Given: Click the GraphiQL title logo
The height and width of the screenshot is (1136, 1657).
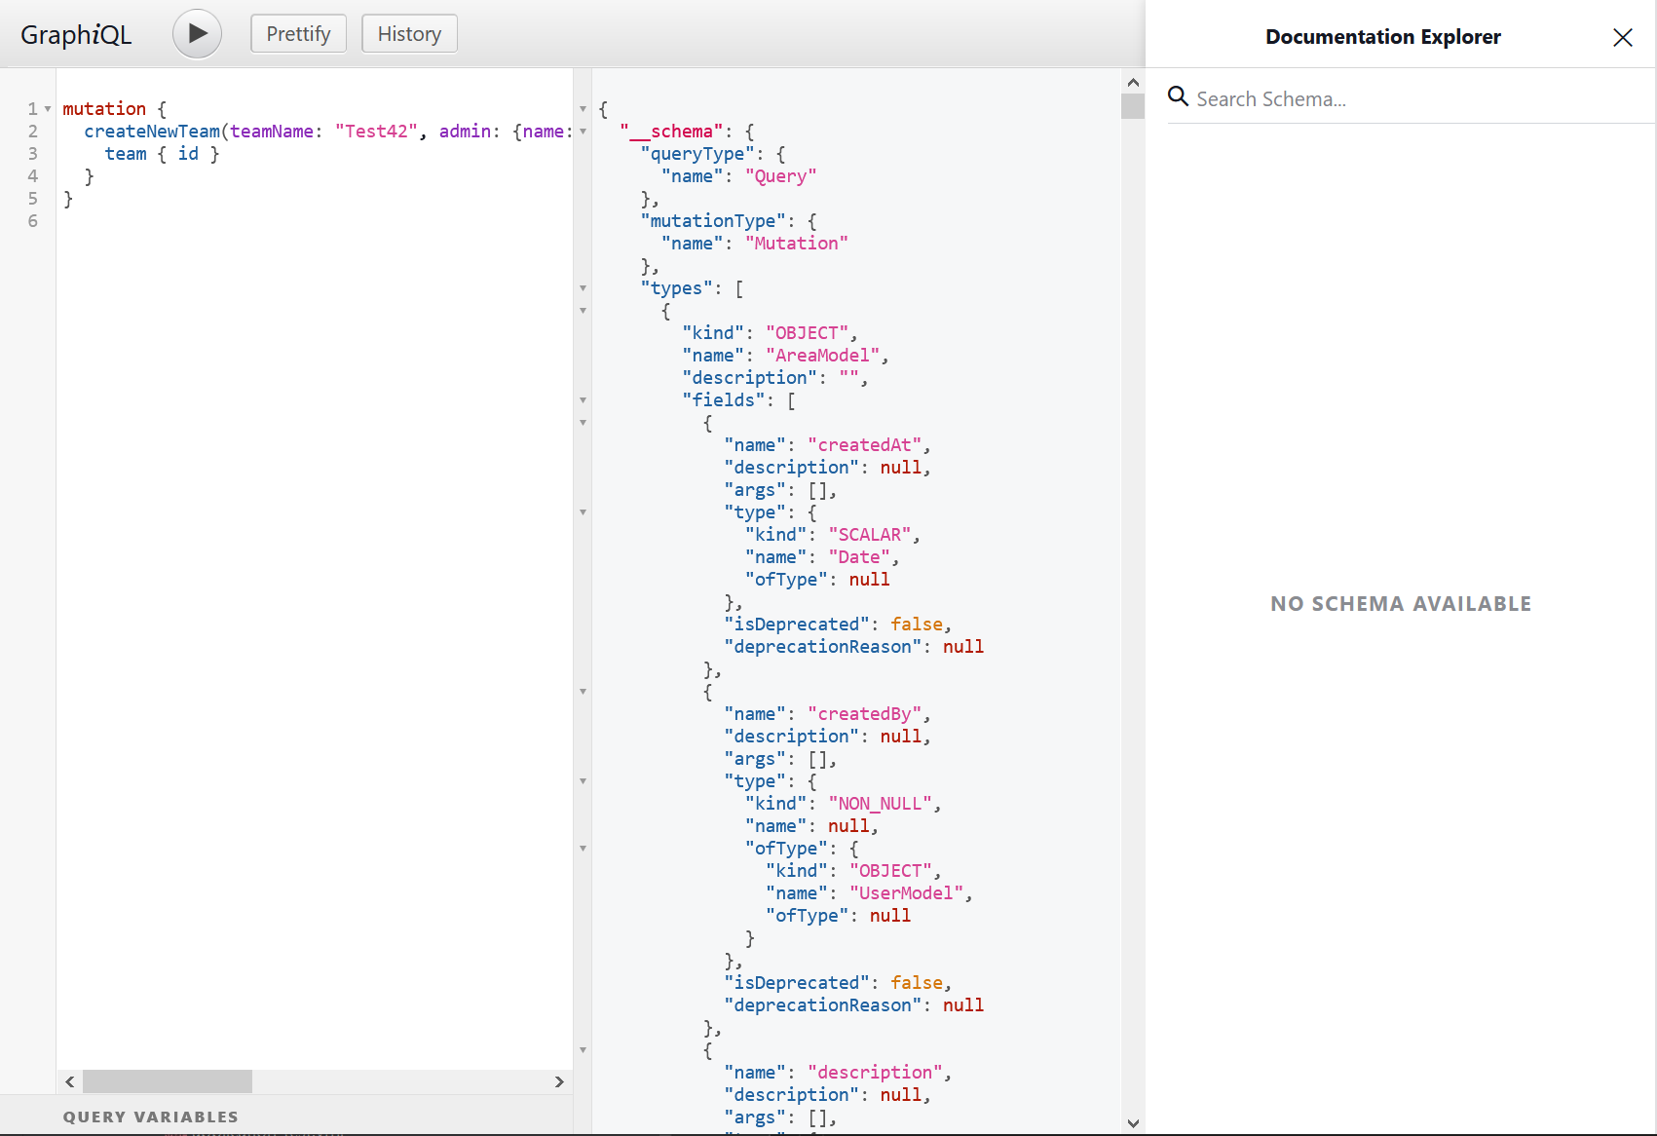Looking at the screenshot, I should click(76, 35).
